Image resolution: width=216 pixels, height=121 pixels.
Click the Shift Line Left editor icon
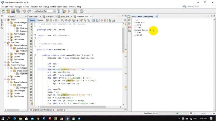[93, 20]
